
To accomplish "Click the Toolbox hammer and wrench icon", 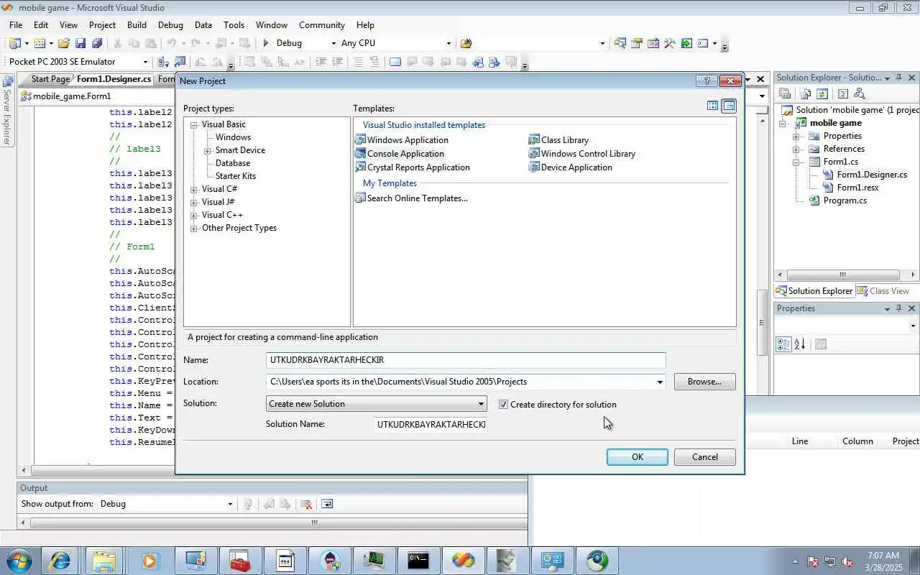I will point(670,43).
